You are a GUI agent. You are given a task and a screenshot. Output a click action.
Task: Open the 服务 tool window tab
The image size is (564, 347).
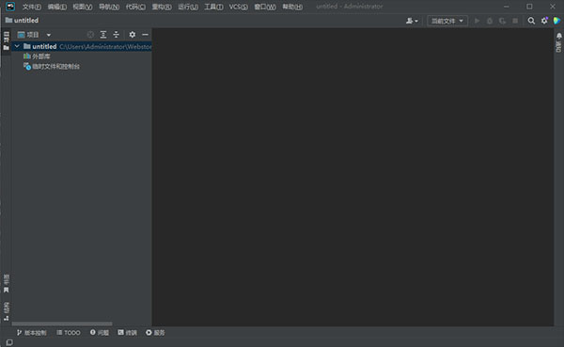(x=155, y=333)
